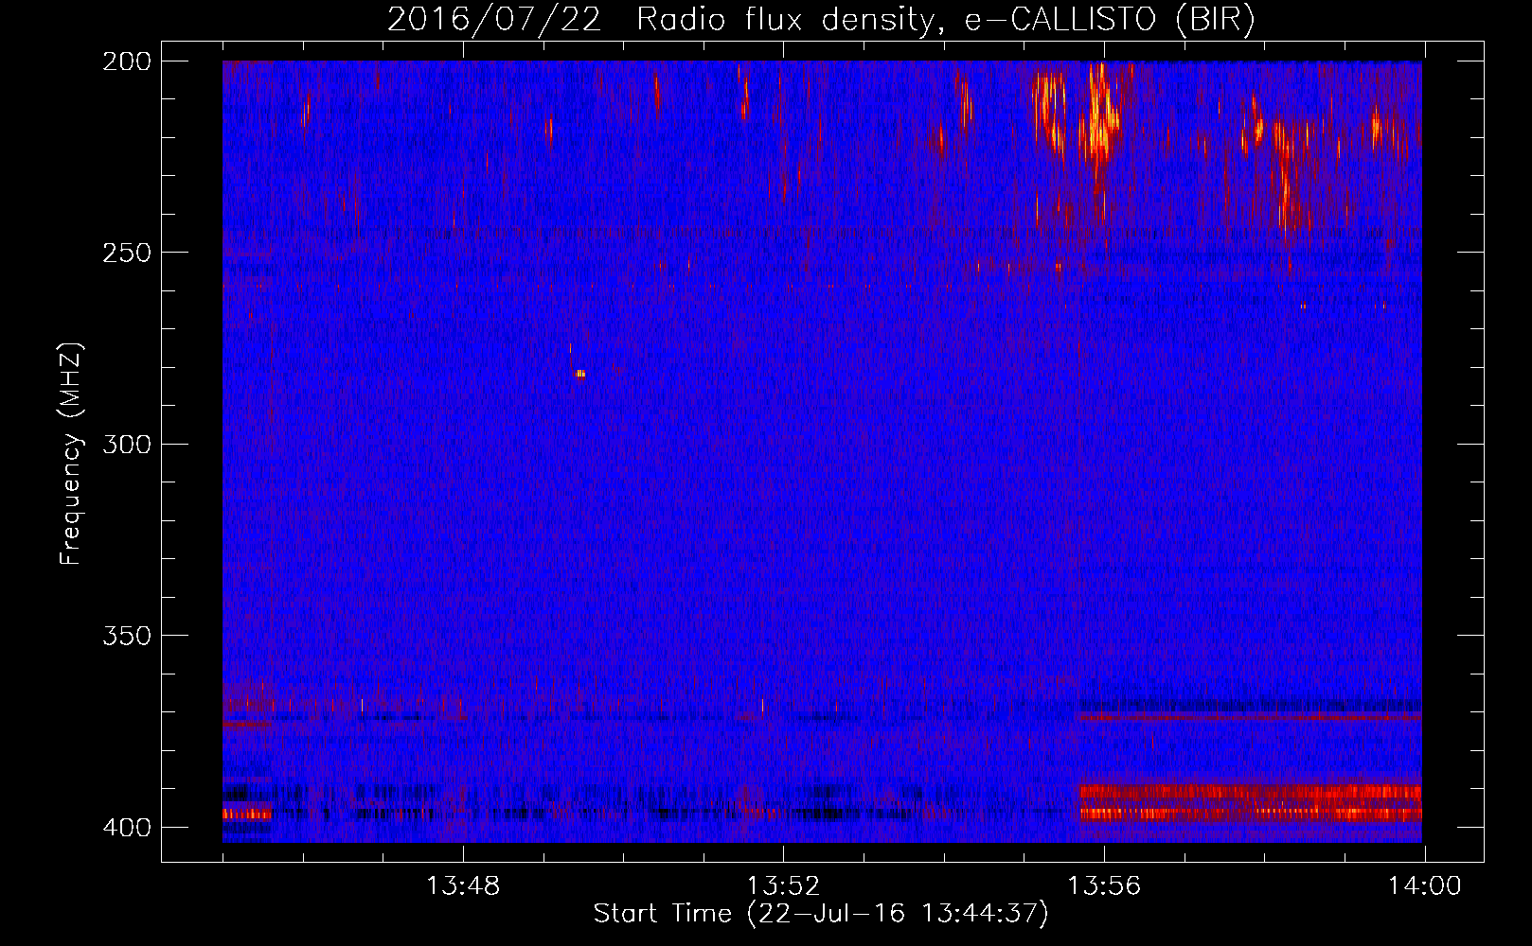Click the 300 frequency tick label
1532x946 pixels.
click(126, 444)
